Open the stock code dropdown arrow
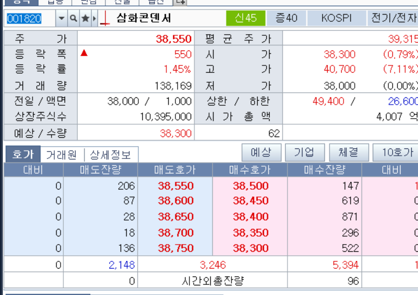The width and height of the screenshot is (418, 295). tap(62, 18)
